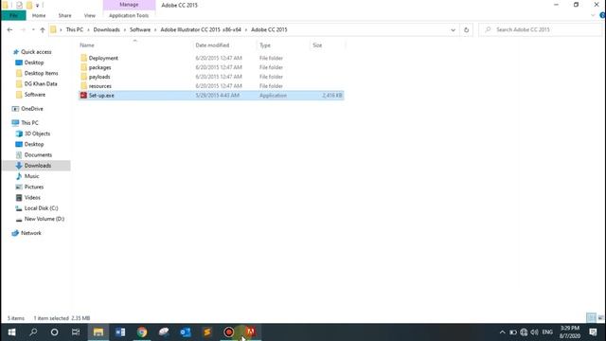Image resolution: width=606 pixels, height=341 pixels.
Task: Switch to the Home ribbon tab
Action: pos(39,15)
